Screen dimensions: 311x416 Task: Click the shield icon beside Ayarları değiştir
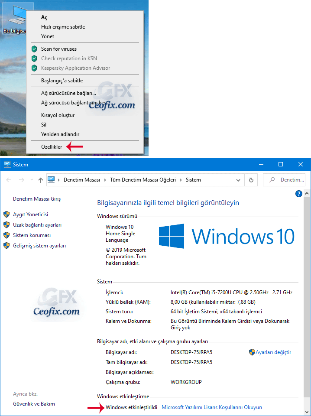pos(252,352)
